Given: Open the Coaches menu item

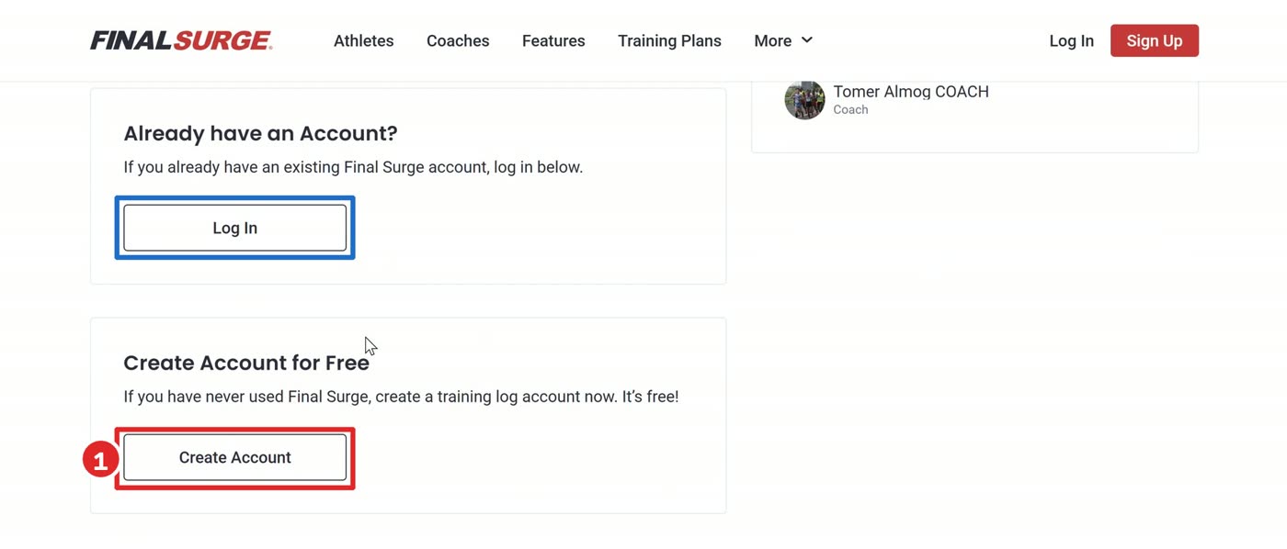Looking at the screenshot, I should pyautogui.click(x=458, y=41).
